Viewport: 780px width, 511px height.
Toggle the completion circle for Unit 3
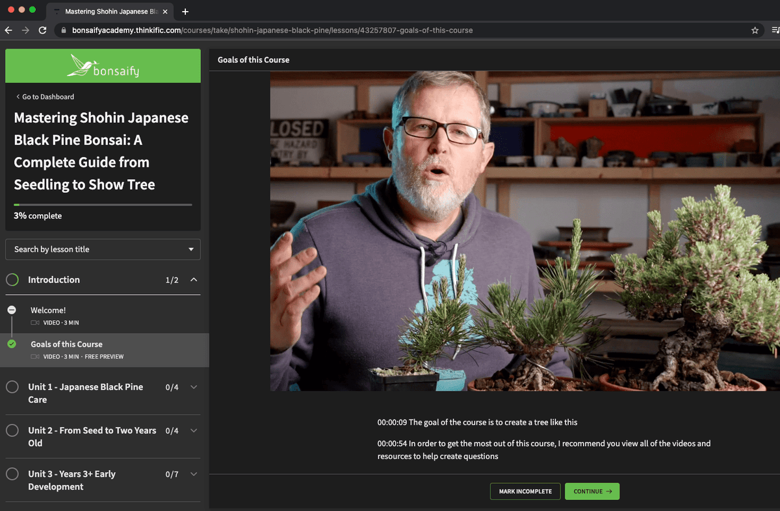pos(11,474)
